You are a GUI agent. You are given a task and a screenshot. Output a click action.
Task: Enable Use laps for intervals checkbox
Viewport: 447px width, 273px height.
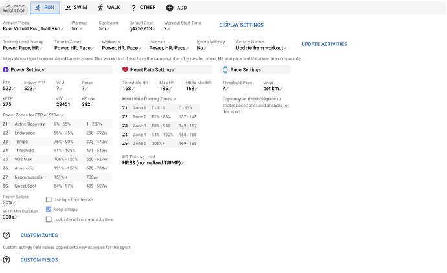(x=49, y=199)
